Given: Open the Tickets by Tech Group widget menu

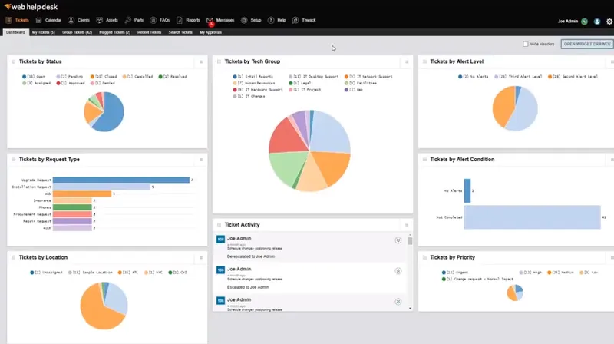Looking at the screenshot, I should point(407,62).
